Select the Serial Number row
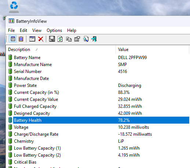The width and height of the screenshot is (190, 168). point(98,71)
